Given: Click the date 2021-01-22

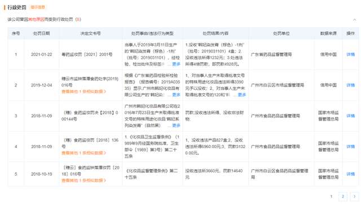Looking at the screenshot, I should click(x=41, y=54).
